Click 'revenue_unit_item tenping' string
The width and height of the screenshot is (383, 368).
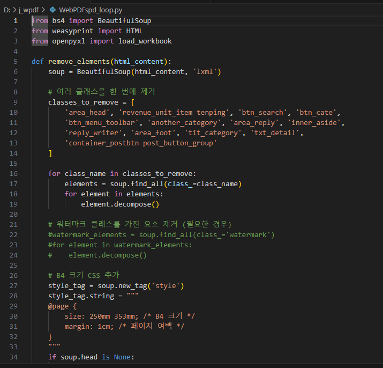tap(174, 113)
